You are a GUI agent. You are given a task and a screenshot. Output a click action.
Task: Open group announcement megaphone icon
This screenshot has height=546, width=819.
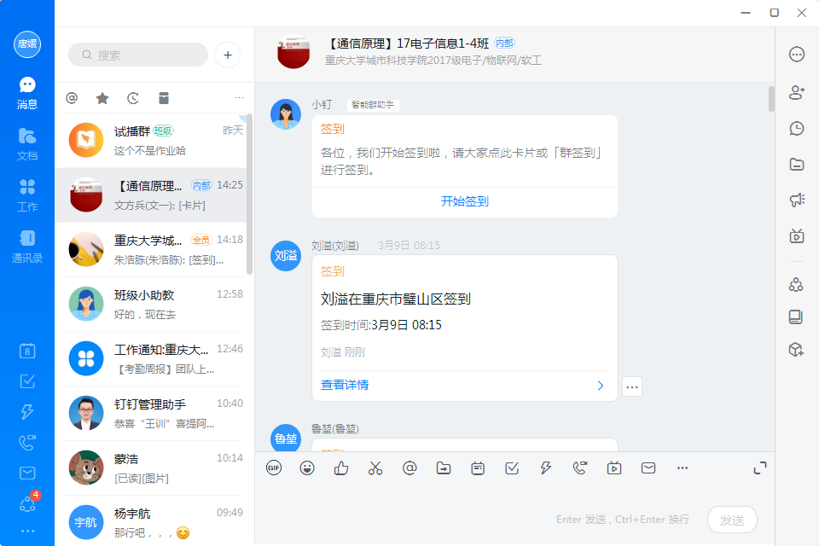click(797, 200)
